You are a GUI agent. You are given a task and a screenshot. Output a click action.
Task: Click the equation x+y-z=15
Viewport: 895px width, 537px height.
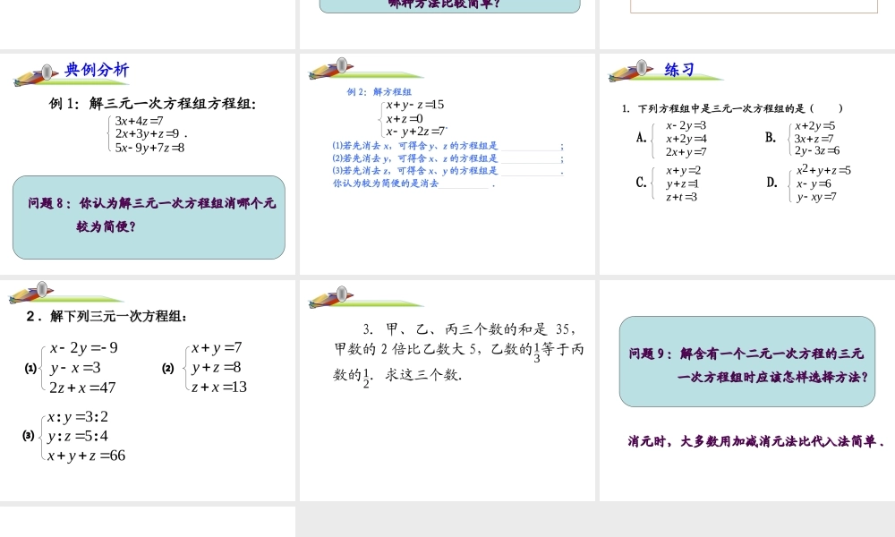tap(415, 105)
